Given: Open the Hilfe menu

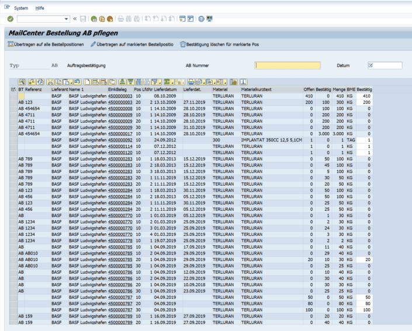Looking at the screenshot, I should point(40,8).
